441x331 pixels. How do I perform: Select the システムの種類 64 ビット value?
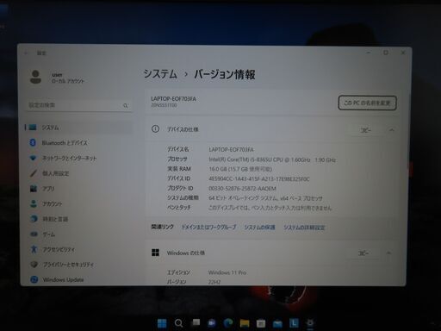(265, 198)
